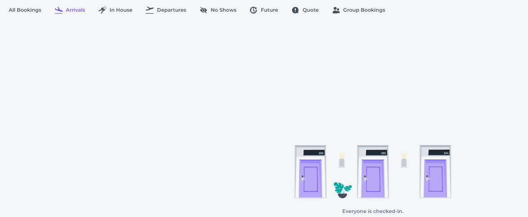Image resolution: width=528 pixels, height=217 pixels.
Task: Select the Future tab label
Action: [269, 10]
